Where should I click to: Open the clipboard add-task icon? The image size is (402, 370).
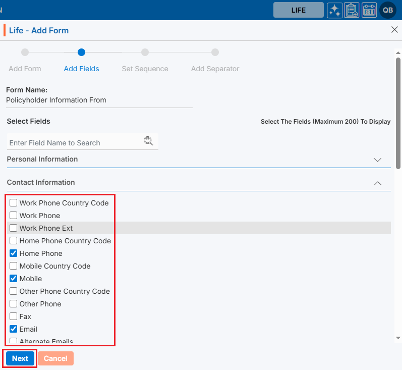352,10
